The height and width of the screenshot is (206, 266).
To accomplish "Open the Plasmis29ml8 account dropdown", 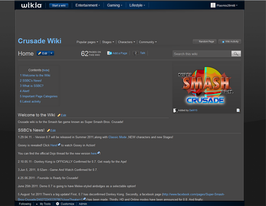I will click(227, 6).
